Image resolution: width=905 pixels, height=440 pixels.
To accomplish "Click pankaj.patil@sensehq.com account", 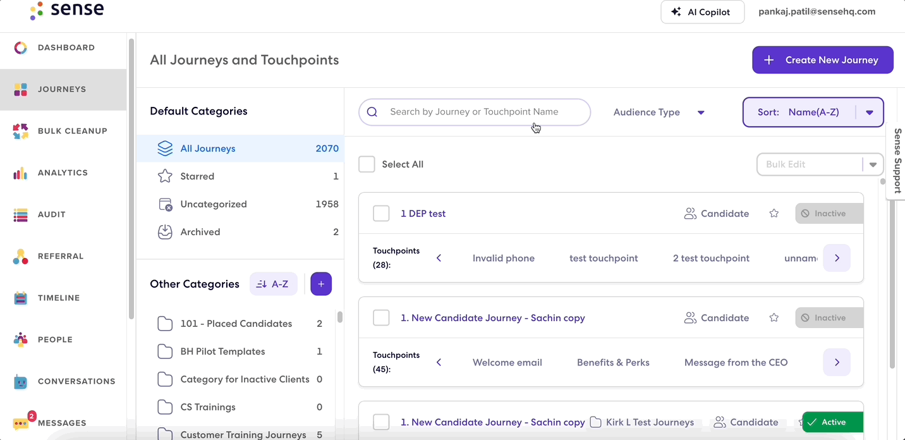I will 817,11.
